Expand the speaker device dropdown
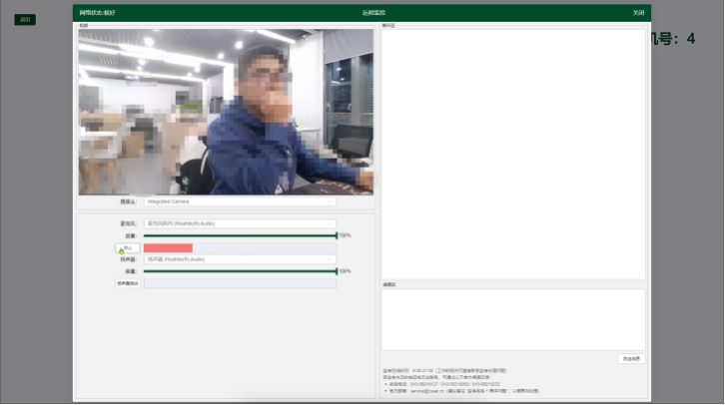The height and width of the screenshot is (405, 725). 240,259
